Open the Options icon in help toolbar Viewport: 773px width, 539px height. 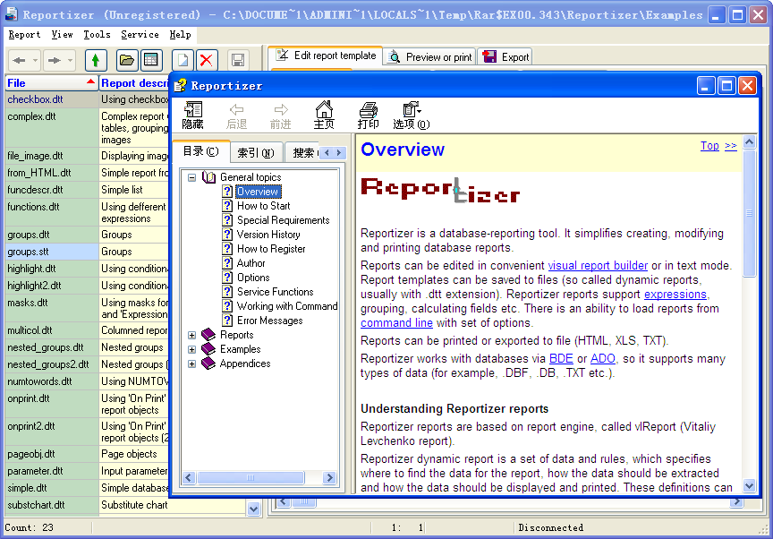pyautogui.click(x=411, y=115)
